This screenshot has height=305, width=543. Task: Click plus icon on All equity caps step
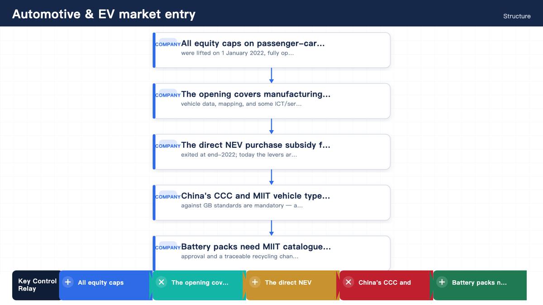[68, 282]
